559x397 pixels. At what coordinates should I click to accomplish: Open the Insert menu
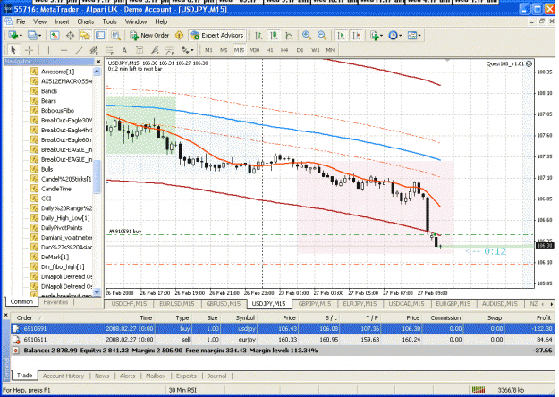coord(62,21)
